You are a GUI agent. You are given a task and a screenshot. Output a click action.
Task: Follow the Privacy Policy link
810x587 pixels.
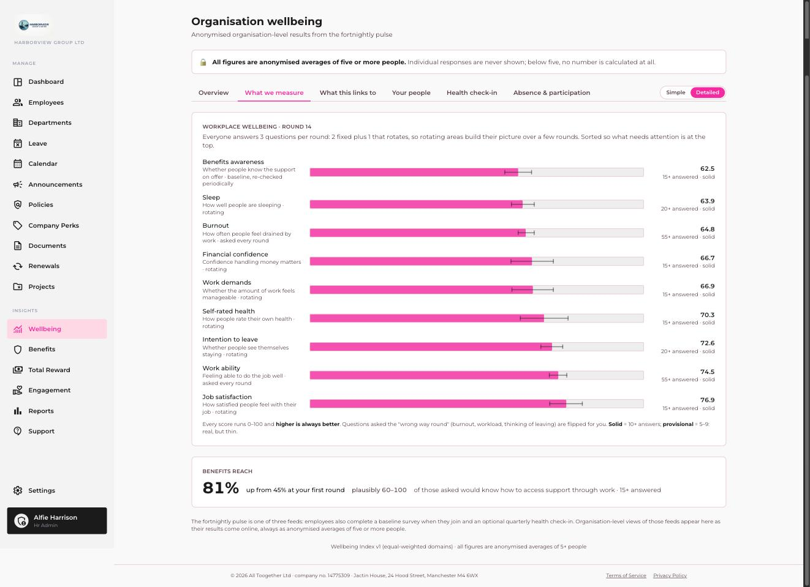[x=670, y=575]
